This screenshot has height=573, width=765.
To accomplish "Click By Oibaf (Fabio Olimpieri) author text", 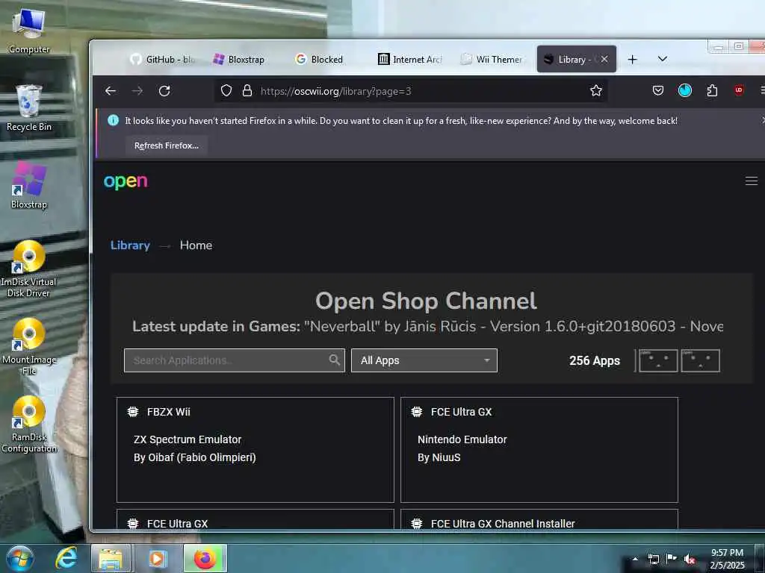I will pos(195,457).
